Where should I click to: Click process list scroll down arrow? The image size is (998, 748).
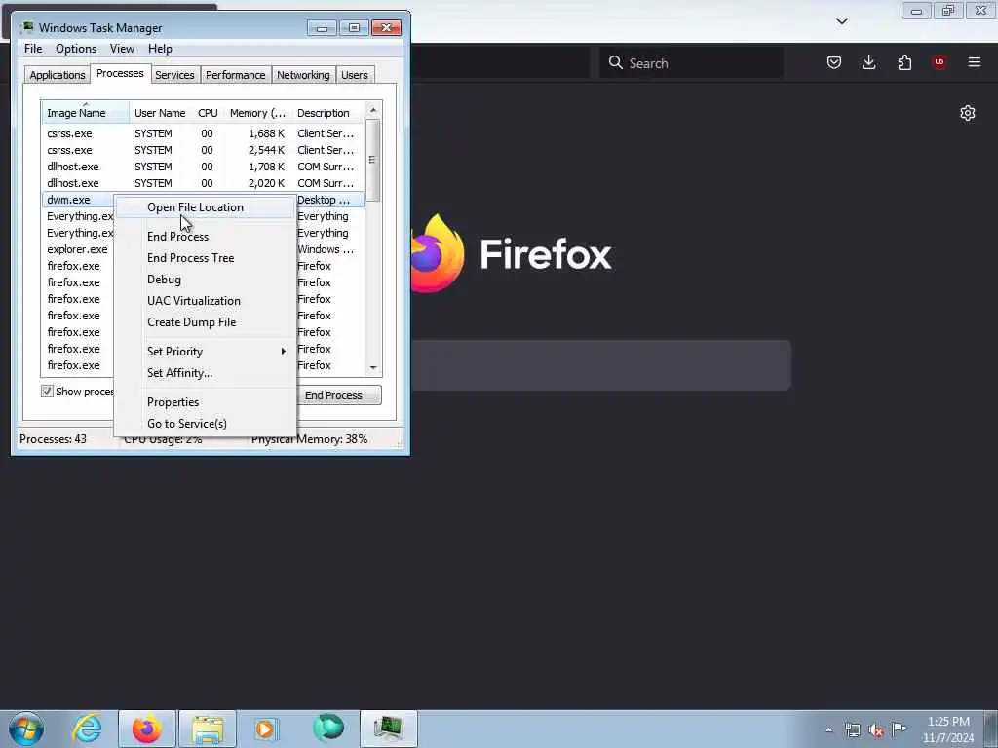(x=373, y=367)
